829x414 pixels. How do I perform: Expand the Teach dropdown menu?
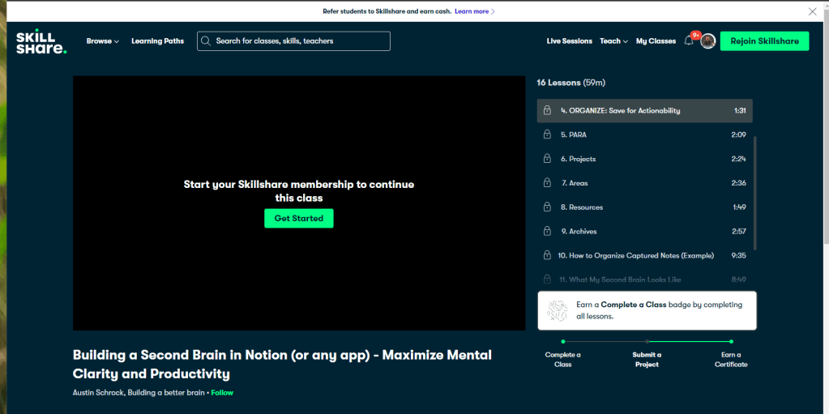[613, 41]
